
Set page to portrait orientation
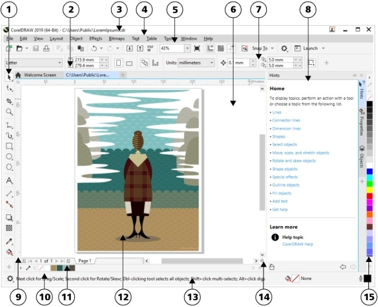118,63
